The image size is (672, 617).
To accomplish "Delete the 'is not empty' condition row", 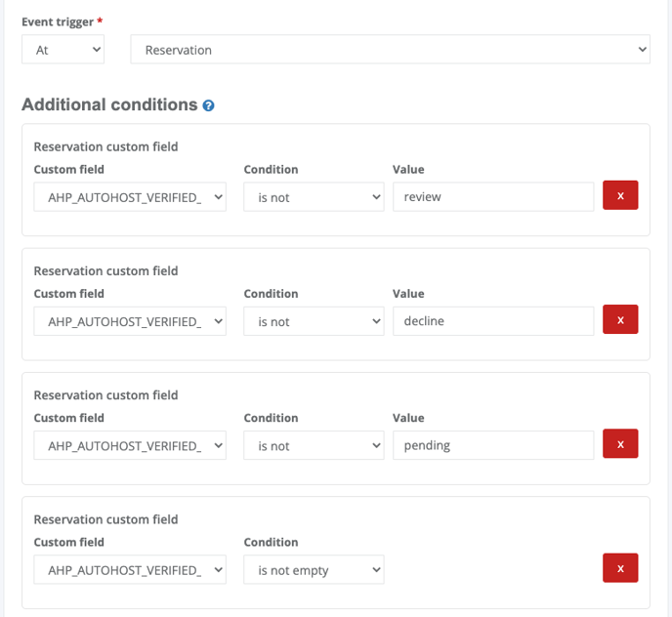I will 620,568.
